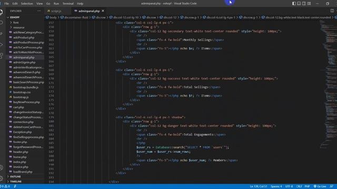Open the View menu

pos(39,4)
